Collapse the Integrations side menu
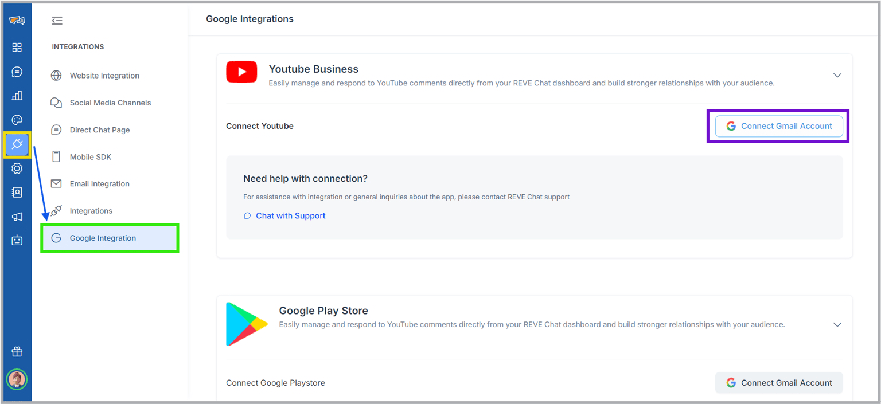The height and width of the screenshot is (404, 881). pyautogui.click(x=57, y=21)
